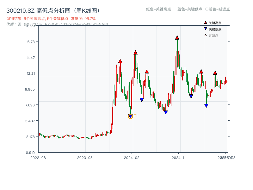Viewport: 253px width, 190px height.
Task: Select the tallest red high-point triangle marker near 2024-11
Action: click(x=177, y=38)
